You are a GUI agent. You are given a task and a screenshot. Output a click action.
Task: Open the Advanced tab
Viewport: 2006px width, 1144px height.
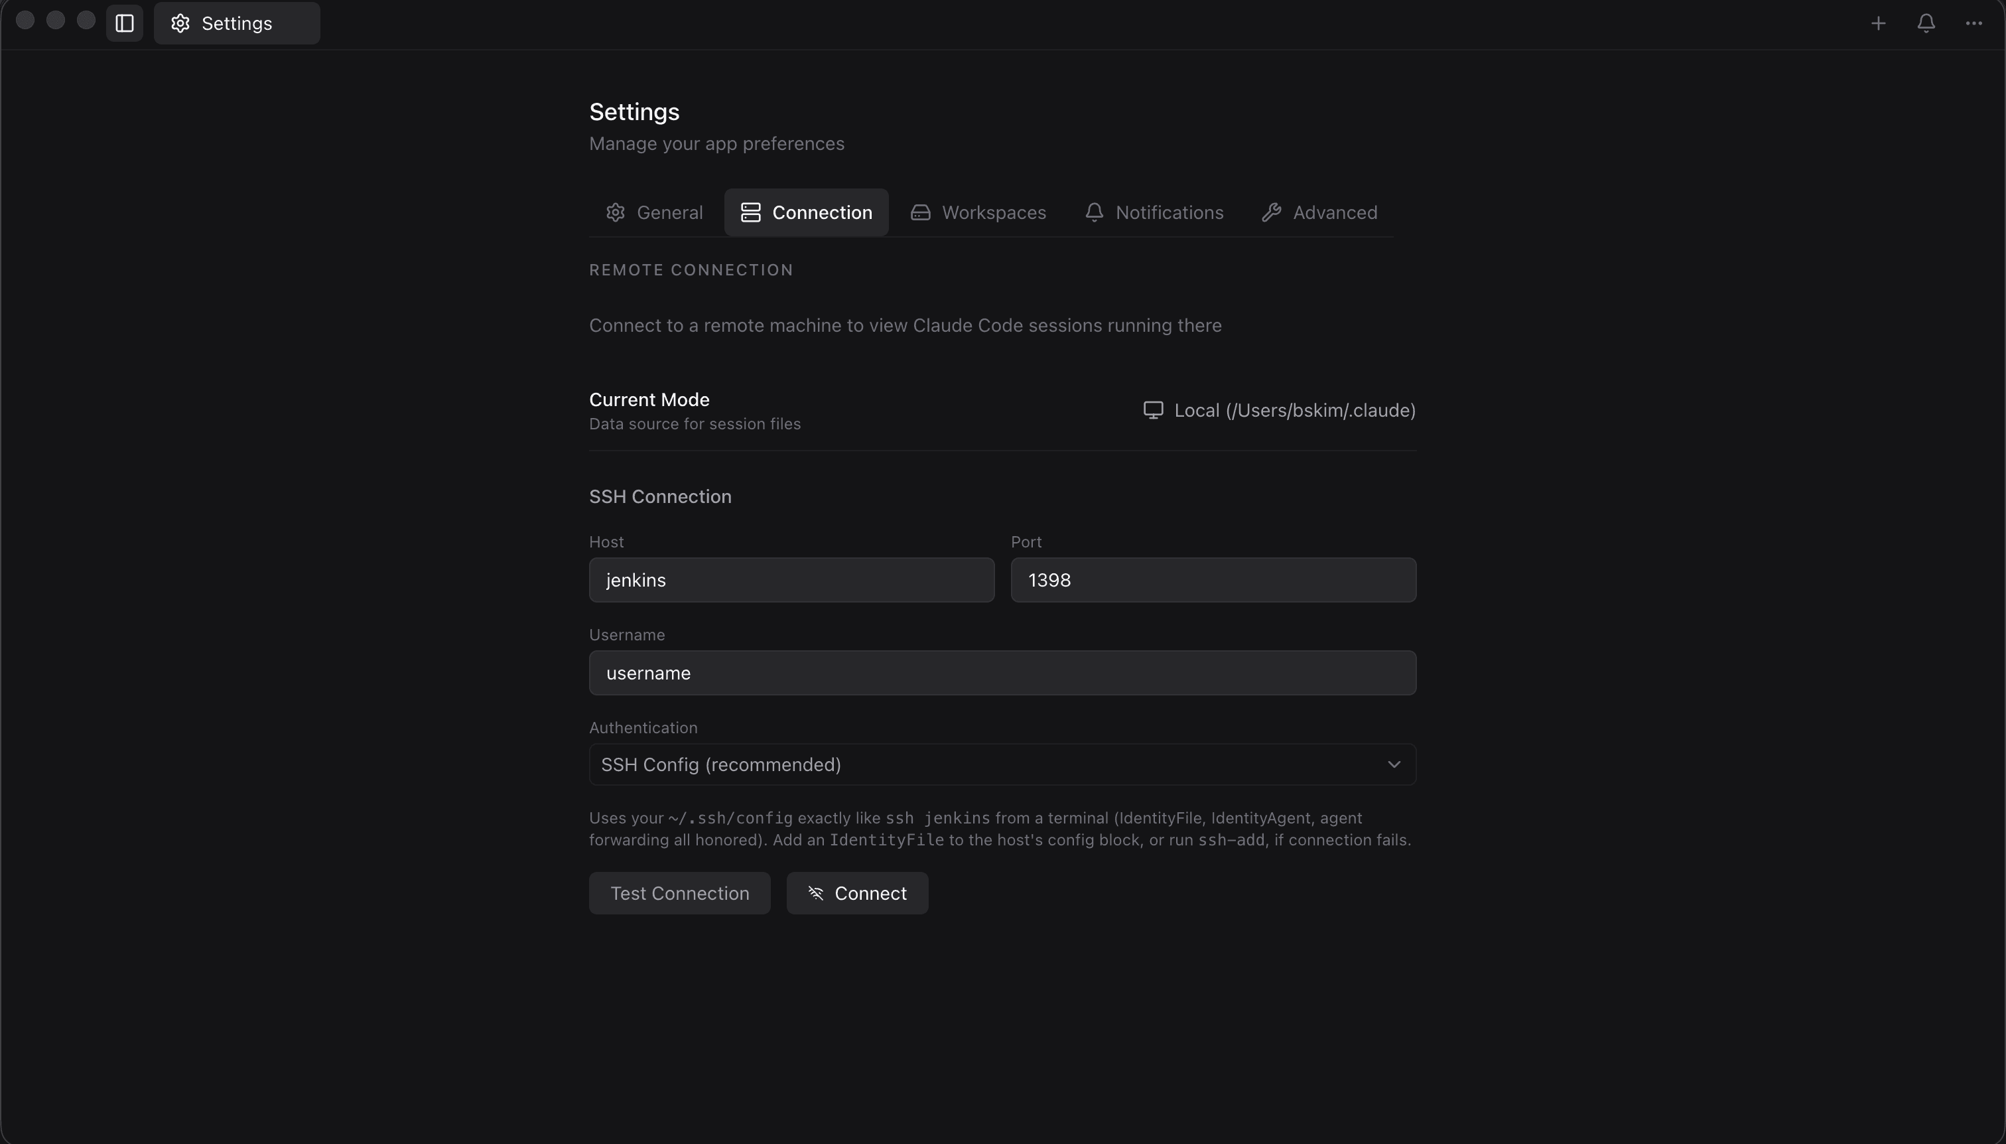[1319, 212]
